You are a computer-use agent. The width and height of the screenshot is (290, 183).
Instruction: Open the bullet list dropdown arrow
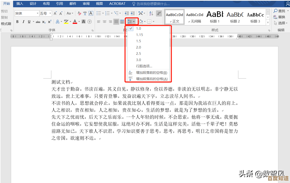[103, 13]
